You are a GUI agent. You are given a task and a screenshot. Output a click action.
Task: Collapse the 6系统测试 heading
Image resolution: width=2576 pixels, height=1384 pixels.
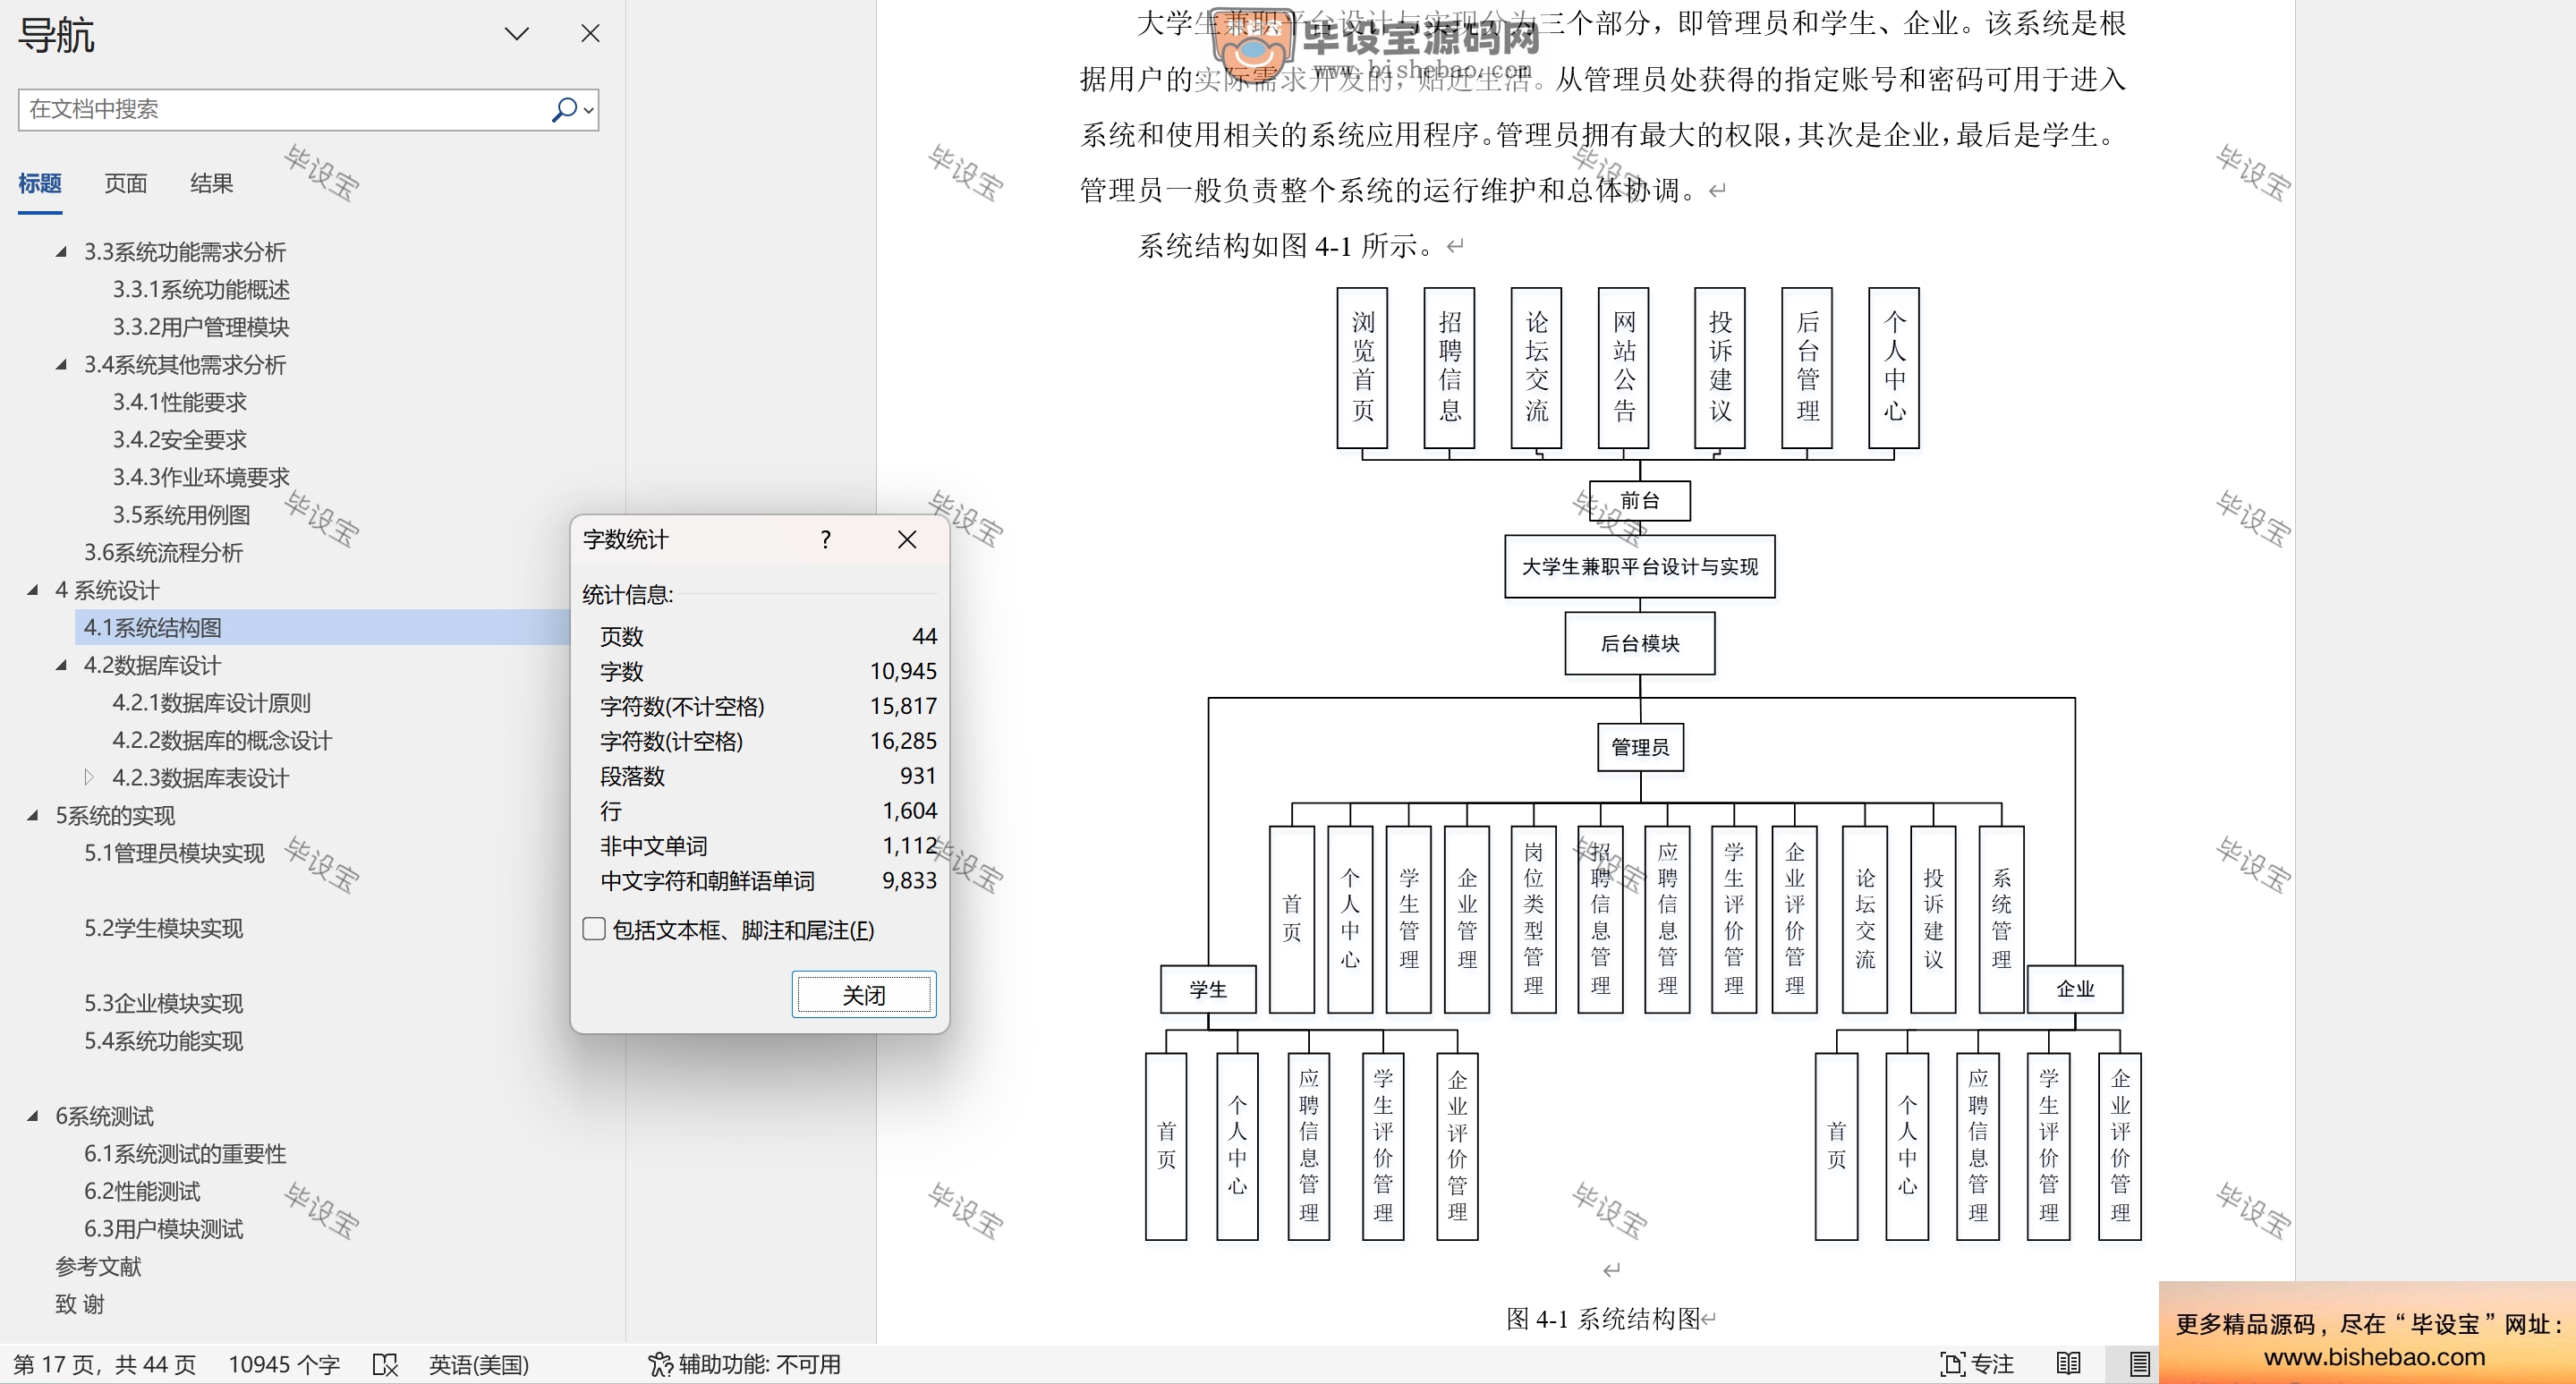pos(33,1116)
